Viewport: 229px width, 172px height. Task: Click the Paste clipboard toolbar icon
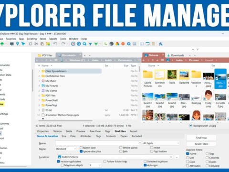pyautogui.click(x=42, y=44)
